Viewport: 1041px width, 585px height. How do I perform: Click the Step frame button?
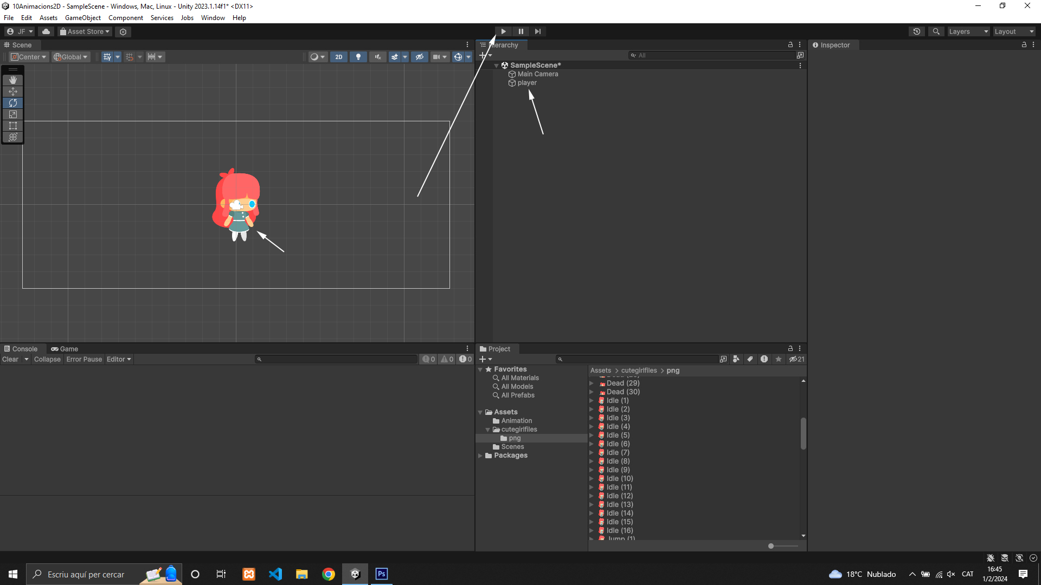(x=537, y=31)
